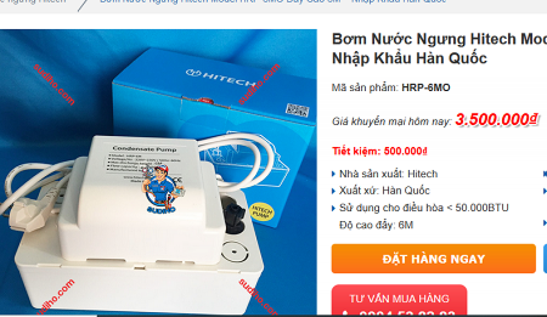This screenshot has width=547, height=317.
Task: Click the Độ cao đẩy: 6M specification
Action: click(x=376, y=225)
